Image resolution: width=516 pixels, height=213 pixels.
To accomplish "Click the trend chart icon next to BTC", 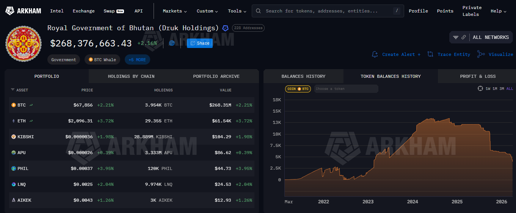I will click(x=31, y=105).
